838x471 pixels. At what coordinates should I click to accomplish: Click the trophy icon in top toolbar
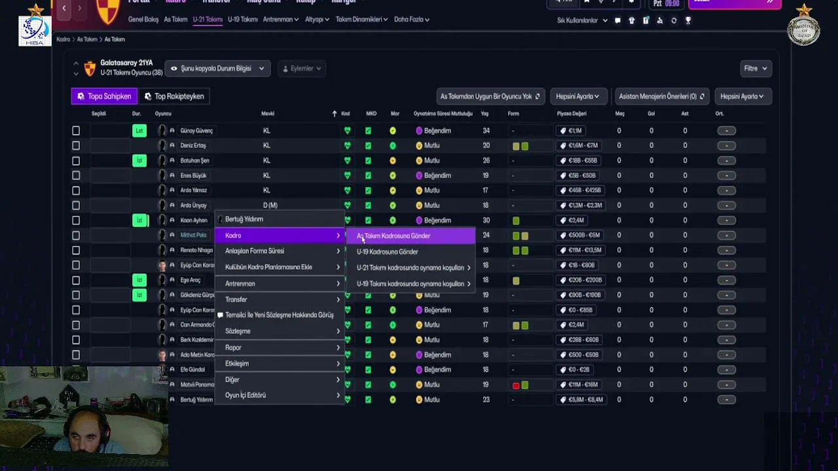pos(687,20)
